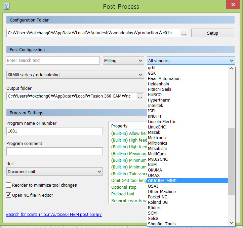Select ISEL vendor entry
243x228 pixels.
pyautogui.click(x=188, y=111)
